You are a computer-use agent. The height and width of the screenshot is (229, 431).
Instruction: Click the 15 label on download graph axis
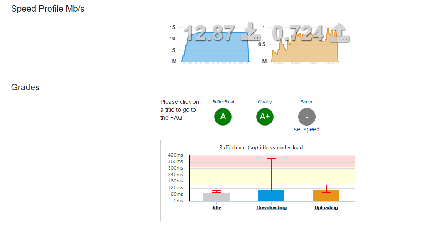(172, 27)
